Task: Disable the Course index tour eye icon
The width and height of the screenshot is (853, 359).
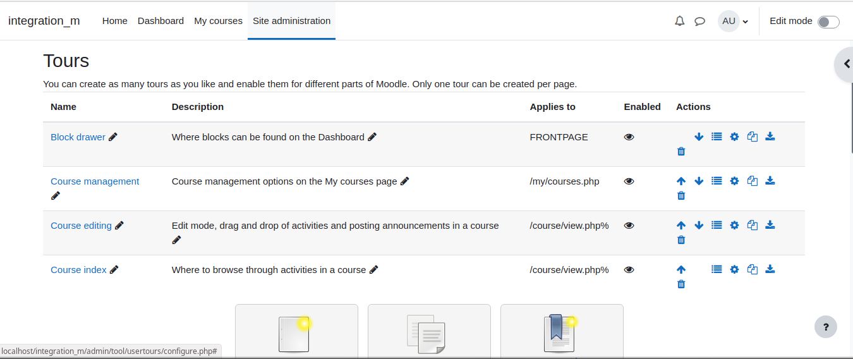Action: click(x=629, y=269)
